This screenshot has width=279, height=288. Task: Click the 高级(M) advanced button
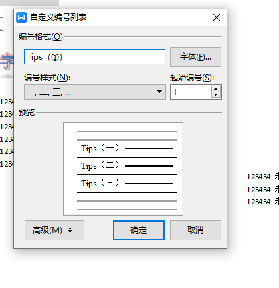(x=54, y=230)
